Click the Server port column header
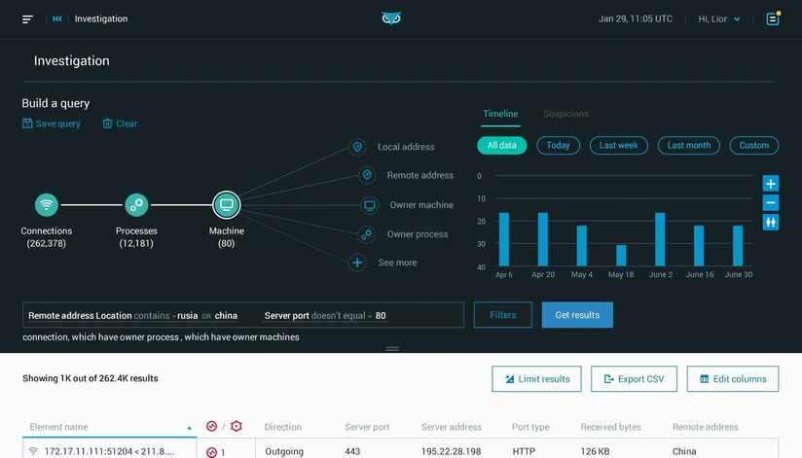Viewport: 802px width, 458px height. 367,427
